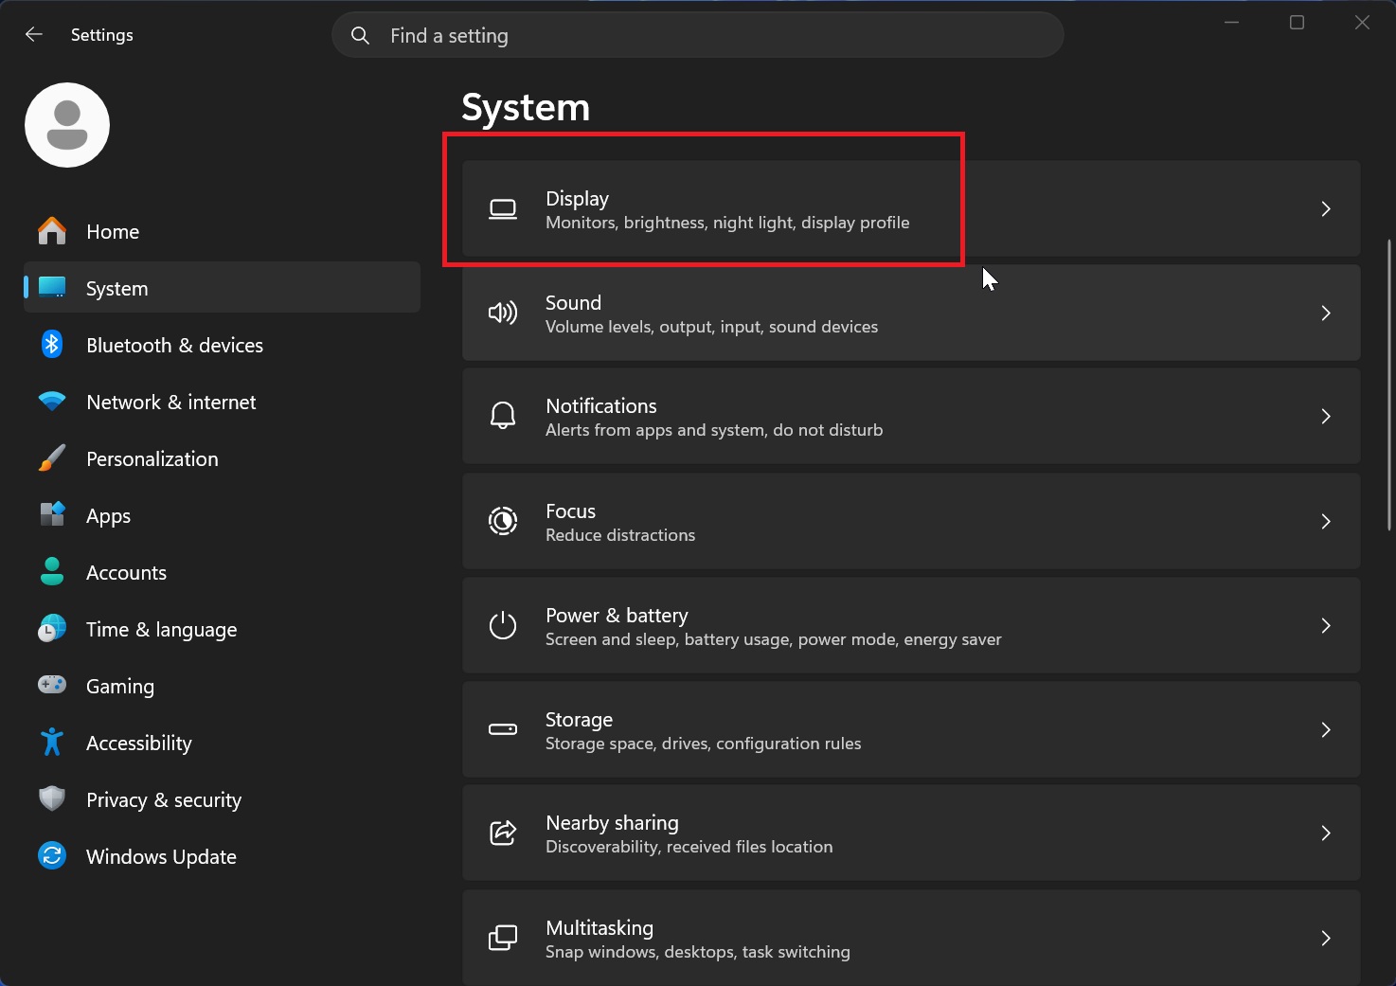Click 'Discoverability, received files location' text
This screenshot has width=1396, height=986.
click(x=689, y=847)
